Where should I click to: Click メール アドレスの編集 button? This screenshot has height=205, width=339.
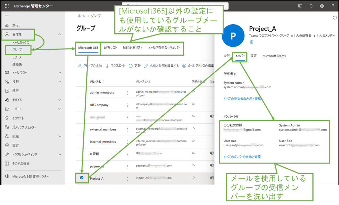coord(198,66)
